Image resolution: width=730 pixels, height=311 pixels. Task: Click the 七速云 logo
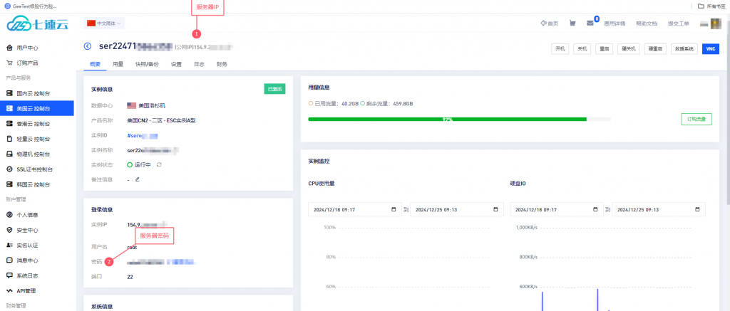[38, 23]
